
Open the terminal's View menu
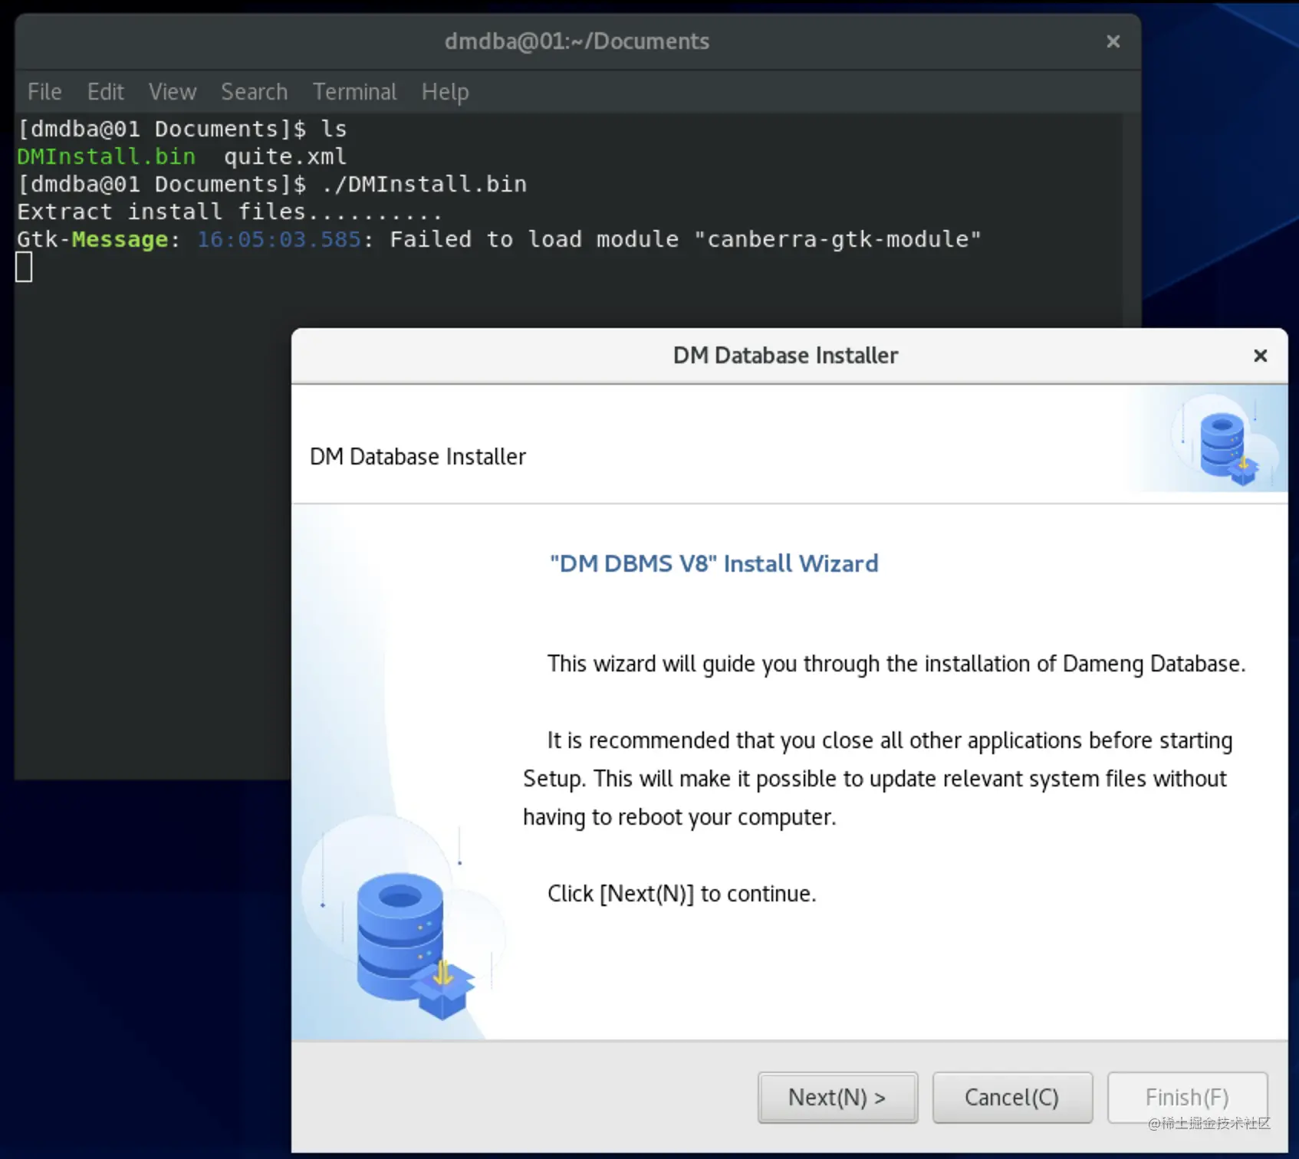[x=173, y=92]
